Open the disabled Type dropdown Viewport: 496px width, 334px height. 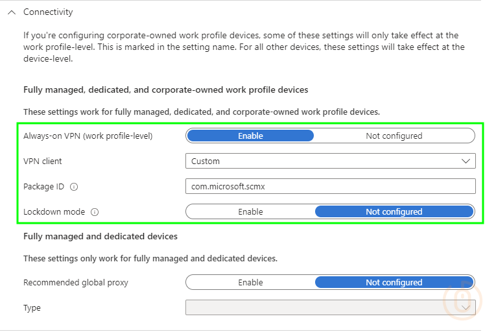[x=330, y=307]
